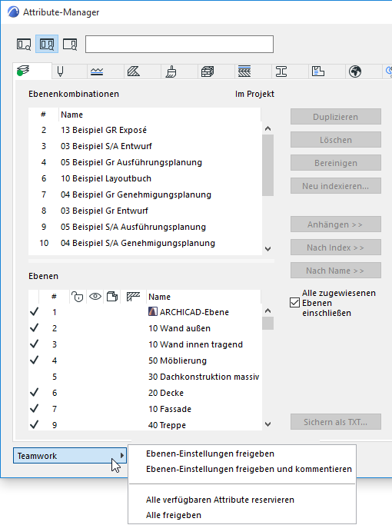Select layer 30 Dachkonstruktion massiv
Viewport: 392px width, 525px height.
pos(145,377)
